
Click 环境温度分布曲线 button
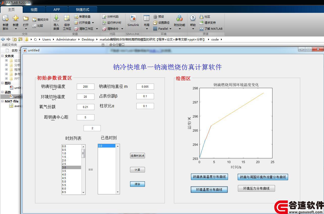click(209, 190)
